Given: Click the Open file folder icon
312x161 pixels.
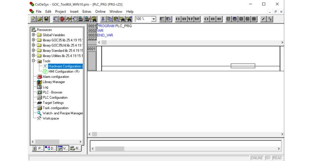Looking at the screenshot, I should [40, 19].
